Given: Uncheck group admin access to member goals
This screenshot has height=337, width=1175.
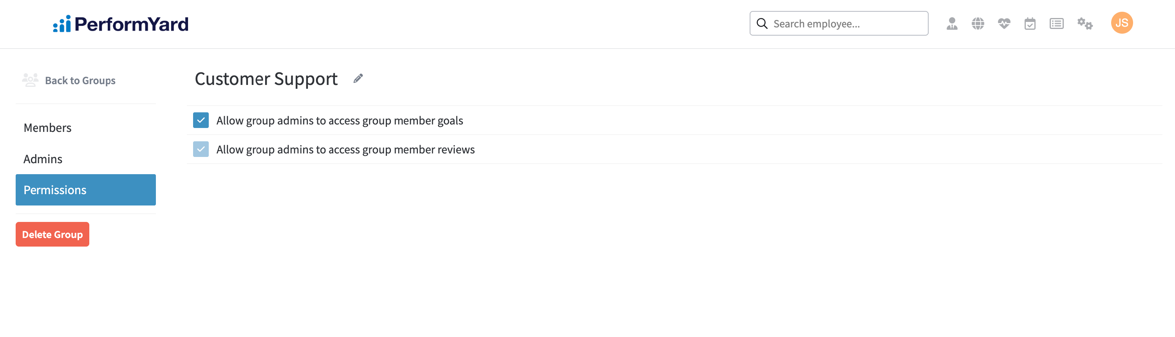Looking at the screenshot, I should coord(201,121).
